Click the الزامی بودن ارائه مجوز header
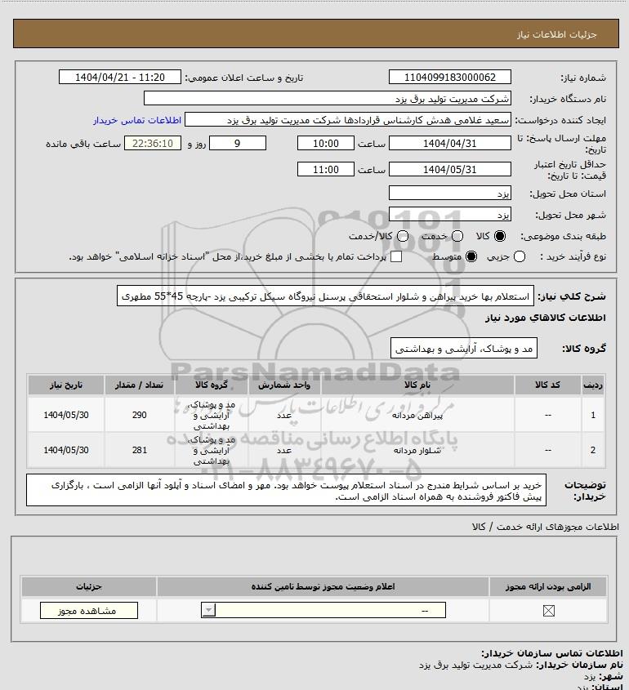 point(548,586)
